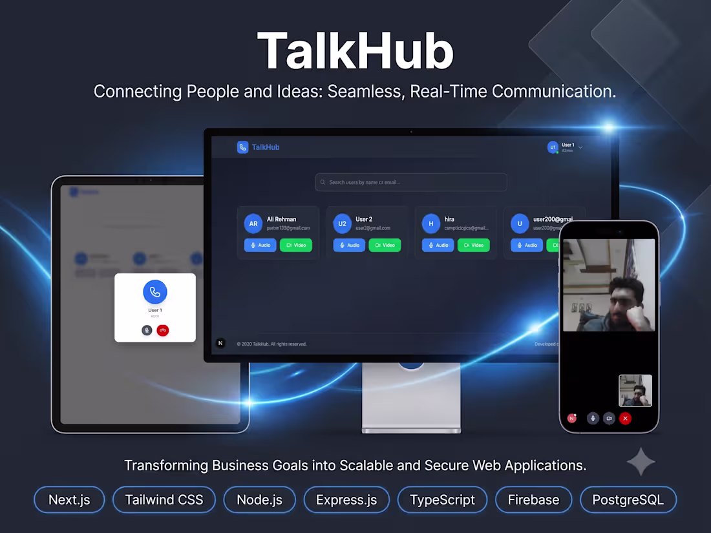Select the U avatar for user200

(x=520, y=224)
